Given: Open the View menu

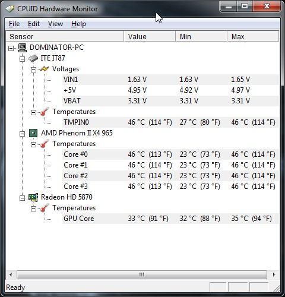Looking at the screenshot, I should (x=55, y=24).
